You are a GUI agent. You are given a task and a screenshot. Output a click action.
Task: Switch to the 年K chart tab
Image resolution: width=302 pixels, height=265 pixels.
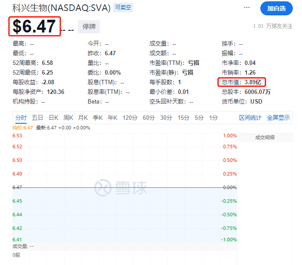point(113,118)
